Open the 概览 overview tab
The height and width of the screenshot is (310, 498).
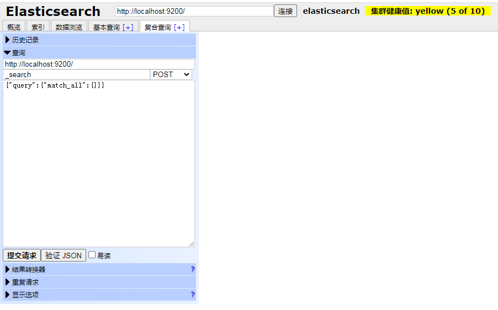coord(14,27)
